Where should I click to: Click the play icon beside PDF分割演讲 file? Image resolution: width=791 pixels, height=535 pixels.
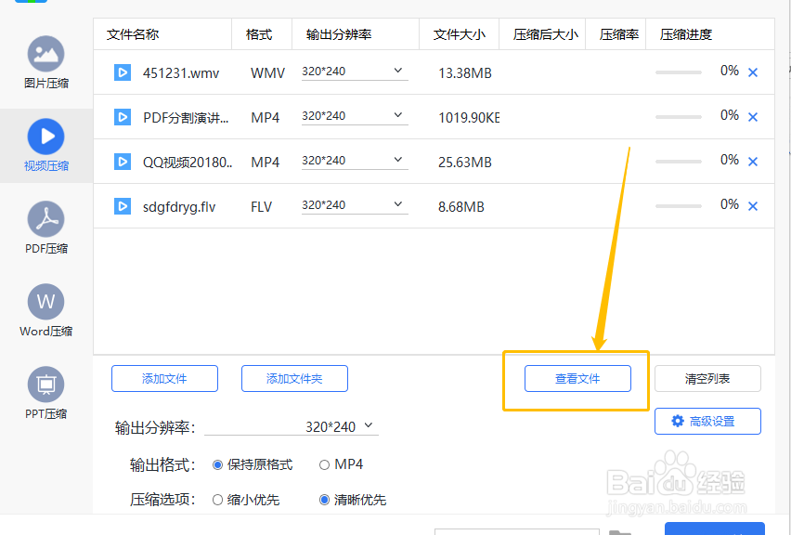pos(122,117)
